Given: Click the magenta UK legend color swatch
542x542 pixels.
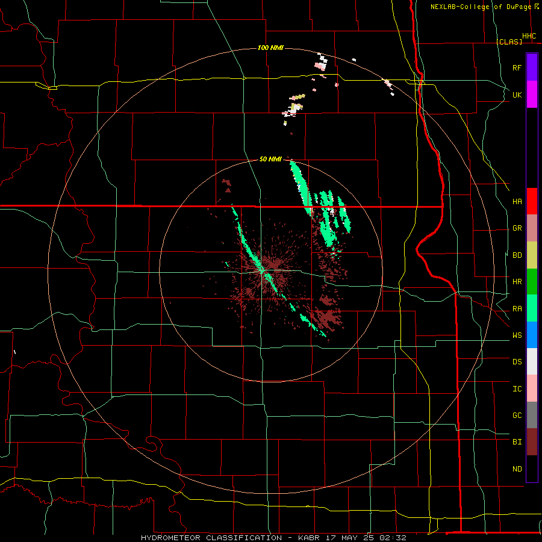Looking at the screenshot, I should coord(532,95).
